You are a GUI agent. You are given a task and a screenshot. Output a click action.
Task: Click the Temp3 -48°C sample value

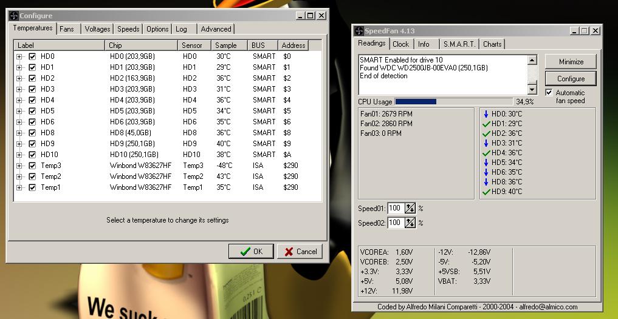pos(224,166)
